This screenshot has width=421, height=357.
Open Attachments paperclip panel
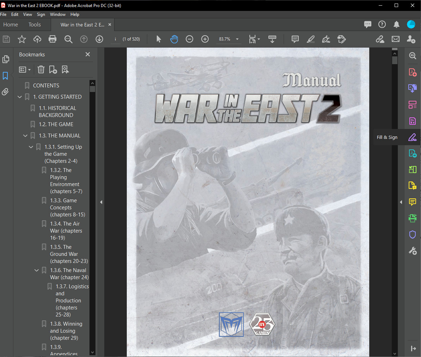5,92
